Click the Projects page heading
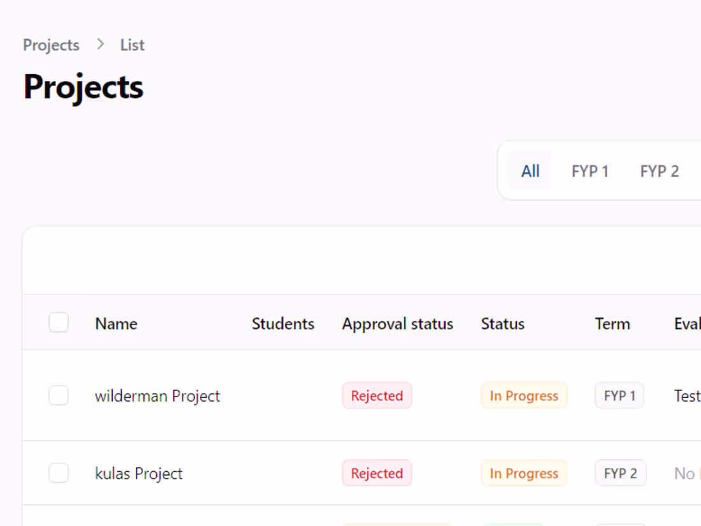The width and height of the screenshot is (701, 526). click(83, 87)
